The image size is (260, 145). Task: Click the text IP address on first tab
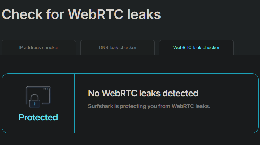29,48
